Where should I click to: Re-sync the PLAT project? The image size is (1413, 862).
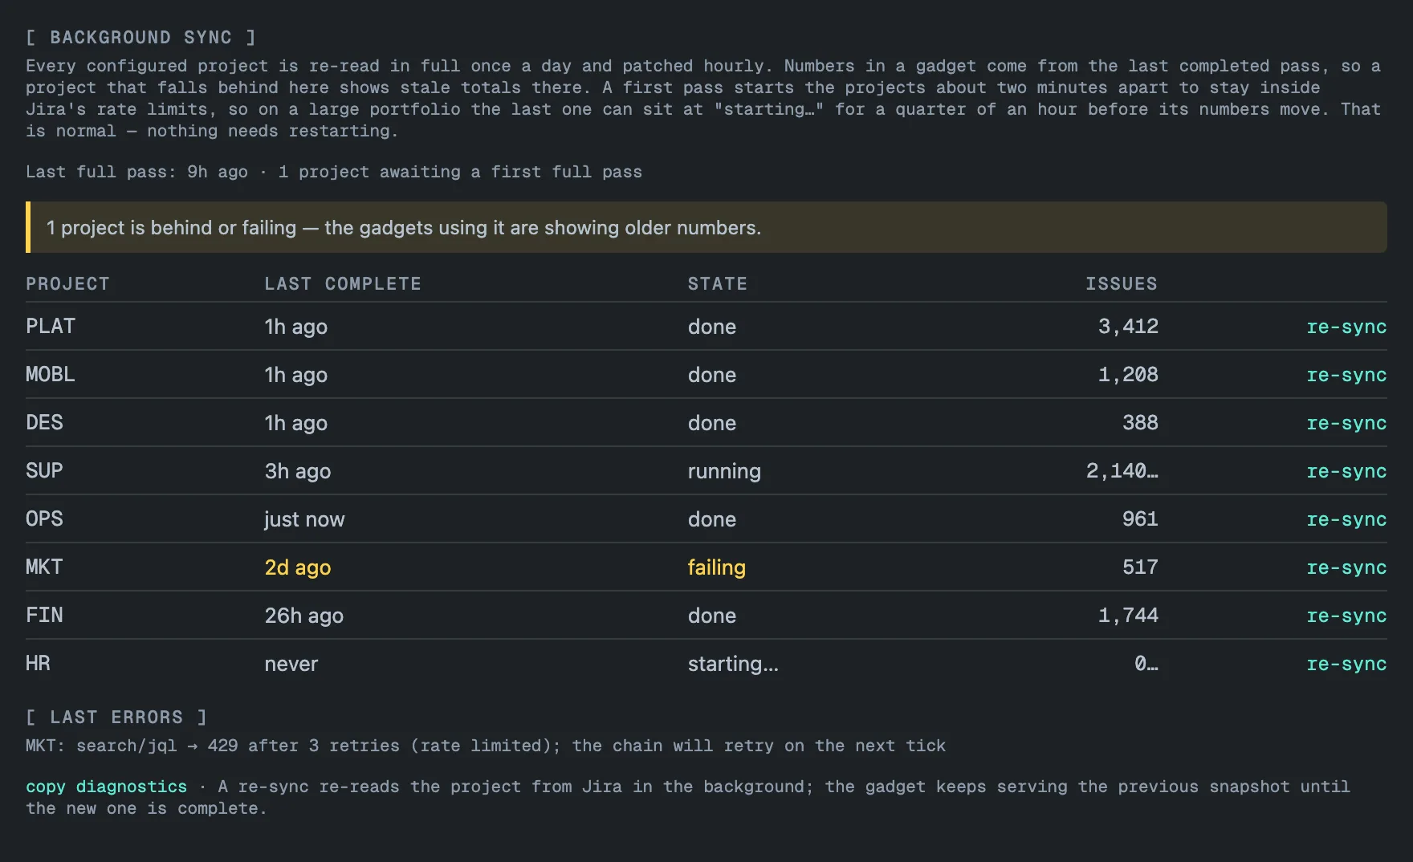[1346, 327]
